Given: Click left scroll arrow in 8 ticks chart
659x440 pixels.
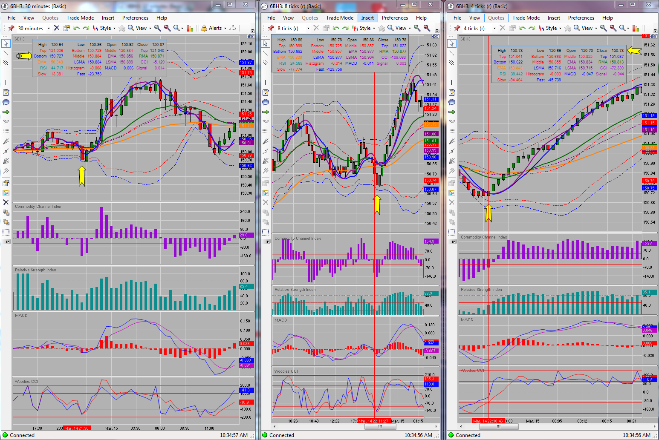Looking at the screenshot, I should tap(275, 426).
